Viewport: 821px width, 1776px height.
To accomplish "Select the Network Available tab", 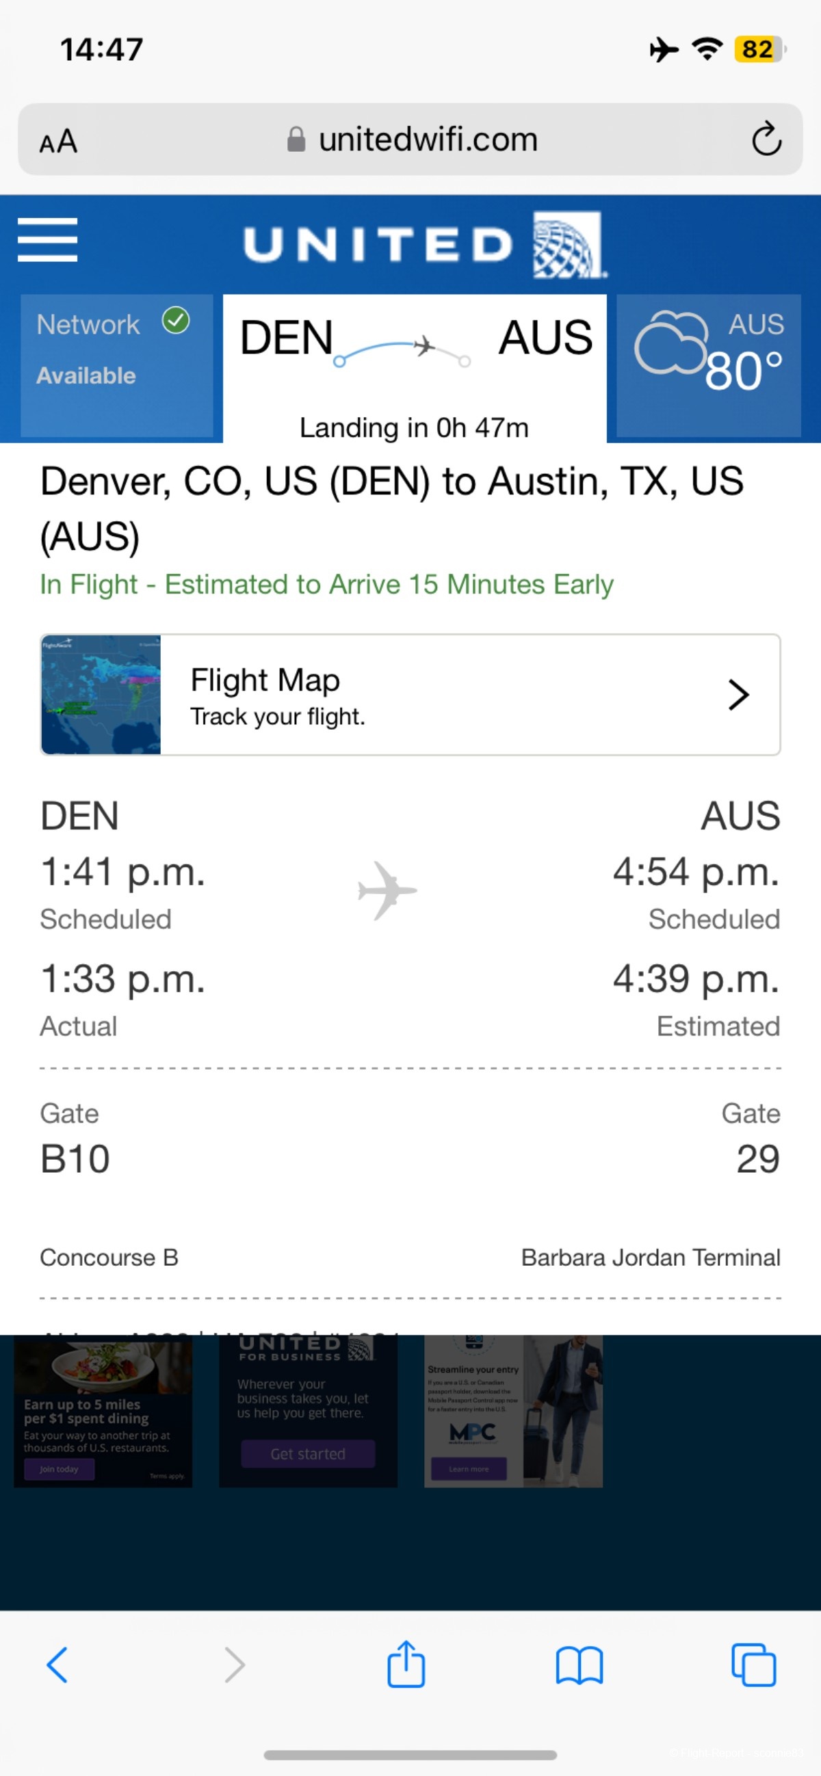I will click(x=116, y=365).
